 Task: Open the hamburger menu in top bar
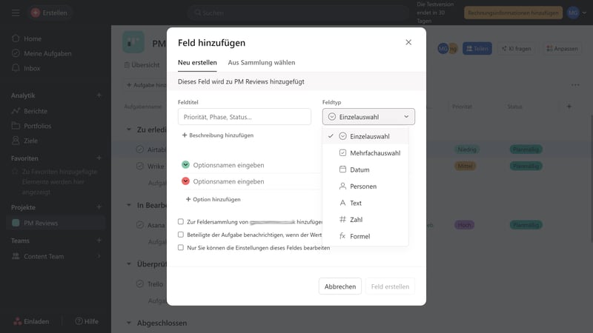point(16,13)
